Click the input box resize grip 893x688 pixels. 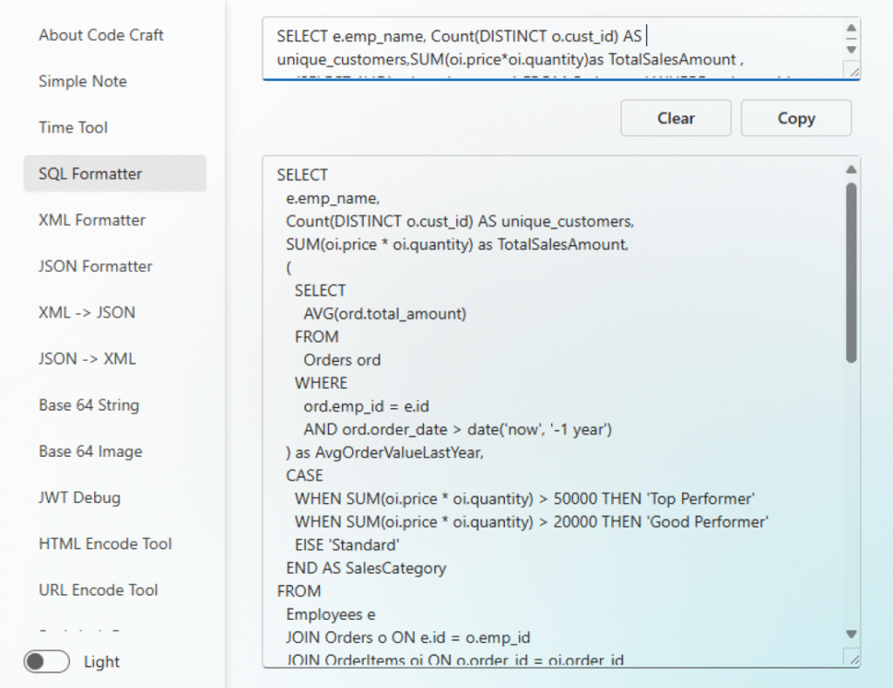[x=854, y=72]
